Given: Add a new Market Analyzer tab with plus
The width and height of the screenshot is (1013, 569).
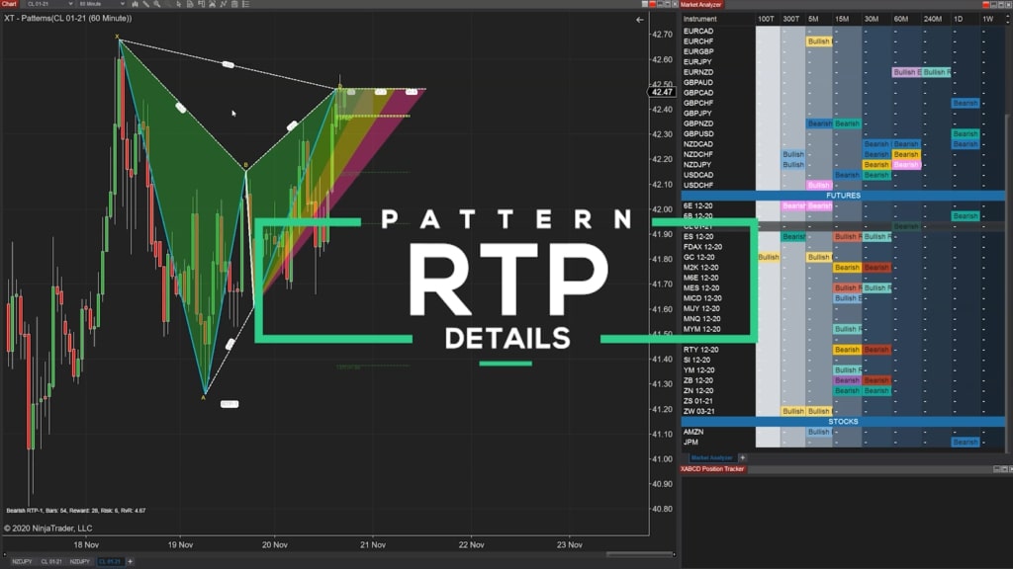Looking at the screenshot, I should 742,457.
